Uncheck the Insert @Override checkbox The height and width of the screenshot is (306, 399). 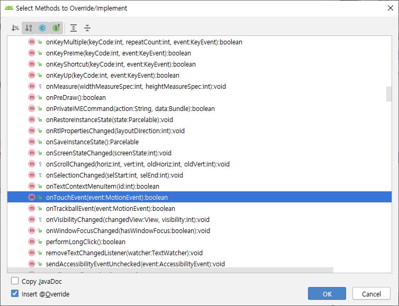(15, 293)
